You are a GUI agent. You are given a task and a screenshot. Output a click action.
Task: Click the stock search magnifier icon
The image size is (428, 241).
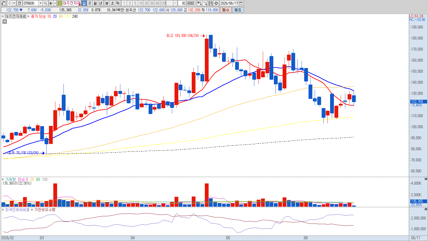point(45,3)
